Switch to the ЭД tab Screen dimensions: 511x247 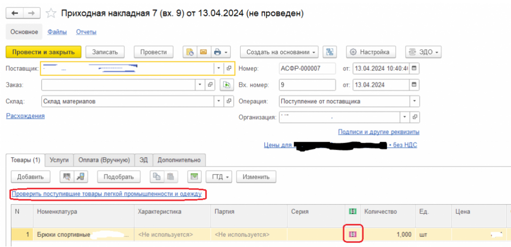pyautogui.click(x=144, y=160)
